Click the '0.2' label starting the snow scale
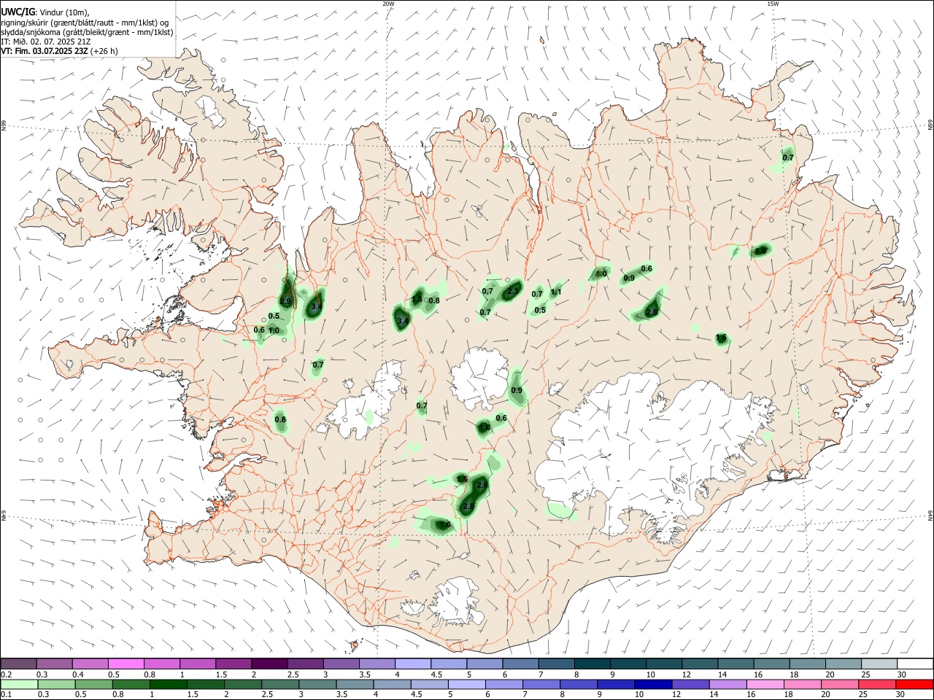Image resolution: width=934 pixels, height=700 pixels. (x=5, y=675)
